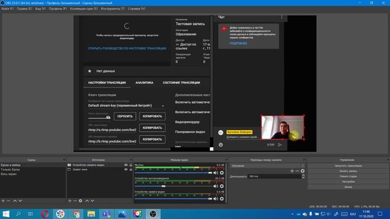Viewport: 390px width, 219px height.
Task: Add a scene transition with plus icon
Action: tap(292, 171)
